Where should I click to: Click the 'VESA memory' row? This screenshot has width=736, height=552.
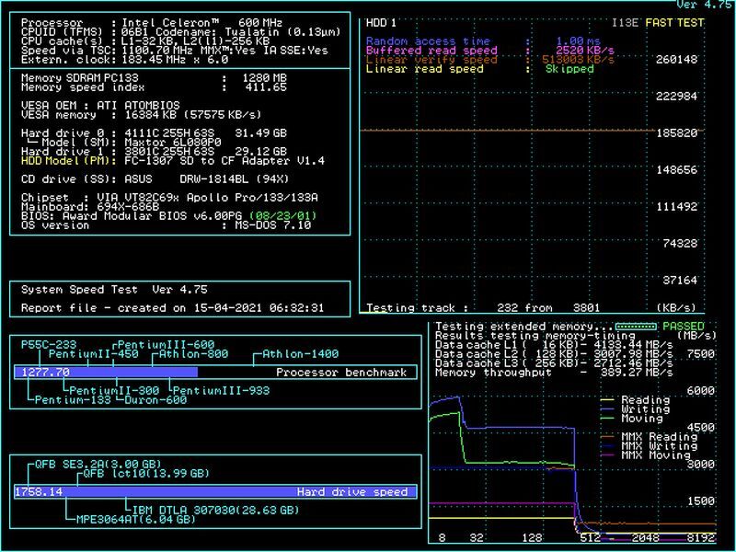point(141,115)
